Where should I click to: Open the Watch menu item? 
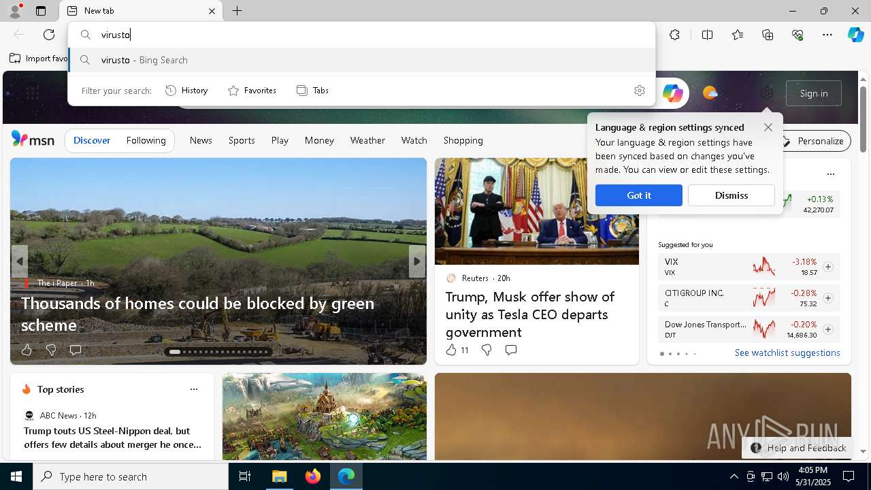[414, 140]
